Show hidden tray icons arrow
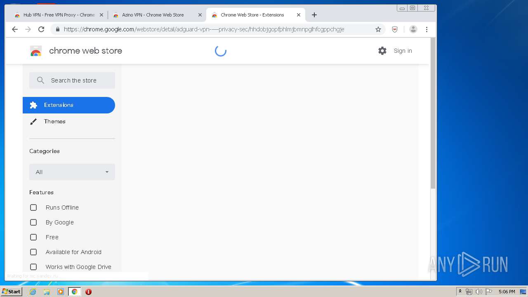Viewport: 528px width, 297px height. tap(460, 292)
